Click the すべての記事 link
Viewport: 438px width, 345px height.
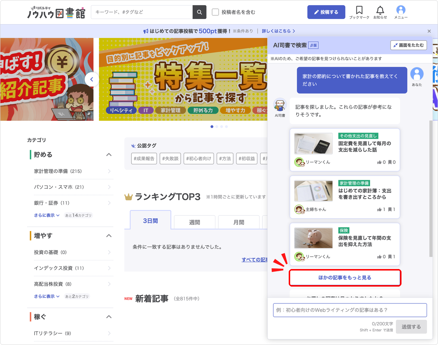pyautogui.click(x=255, y=260)
